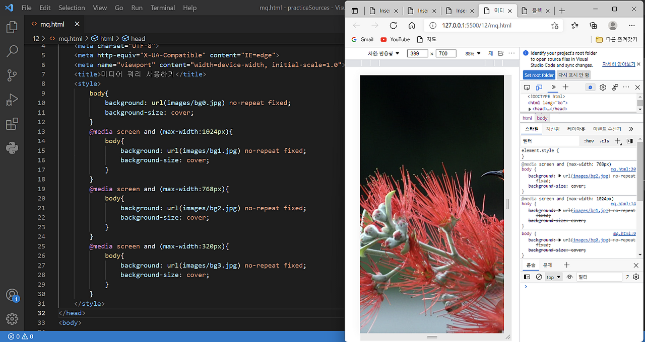Toggle device emulation mode in DevTools

coord(539,88)
